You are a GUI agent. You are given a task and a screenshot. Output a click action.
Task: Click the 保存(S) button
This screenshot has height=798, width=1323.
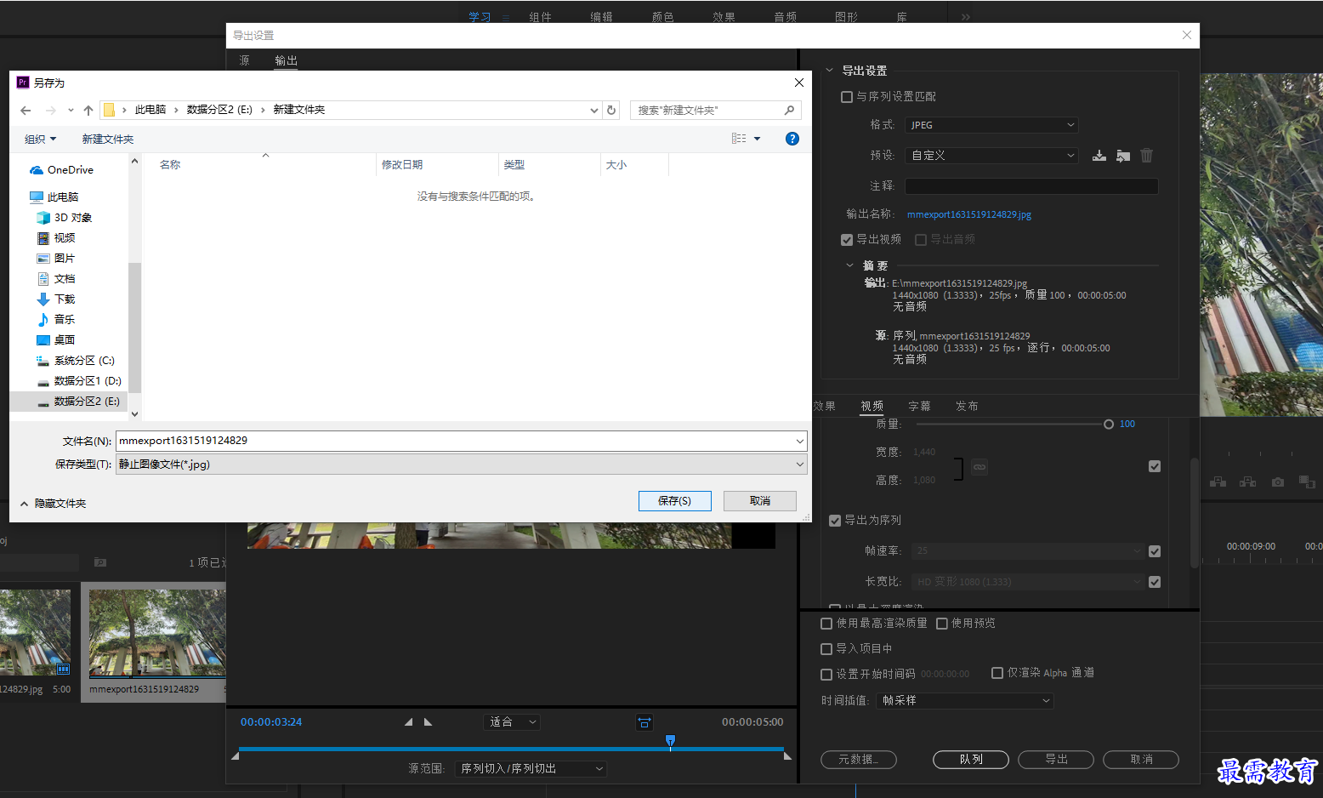[x=674, y=501]
